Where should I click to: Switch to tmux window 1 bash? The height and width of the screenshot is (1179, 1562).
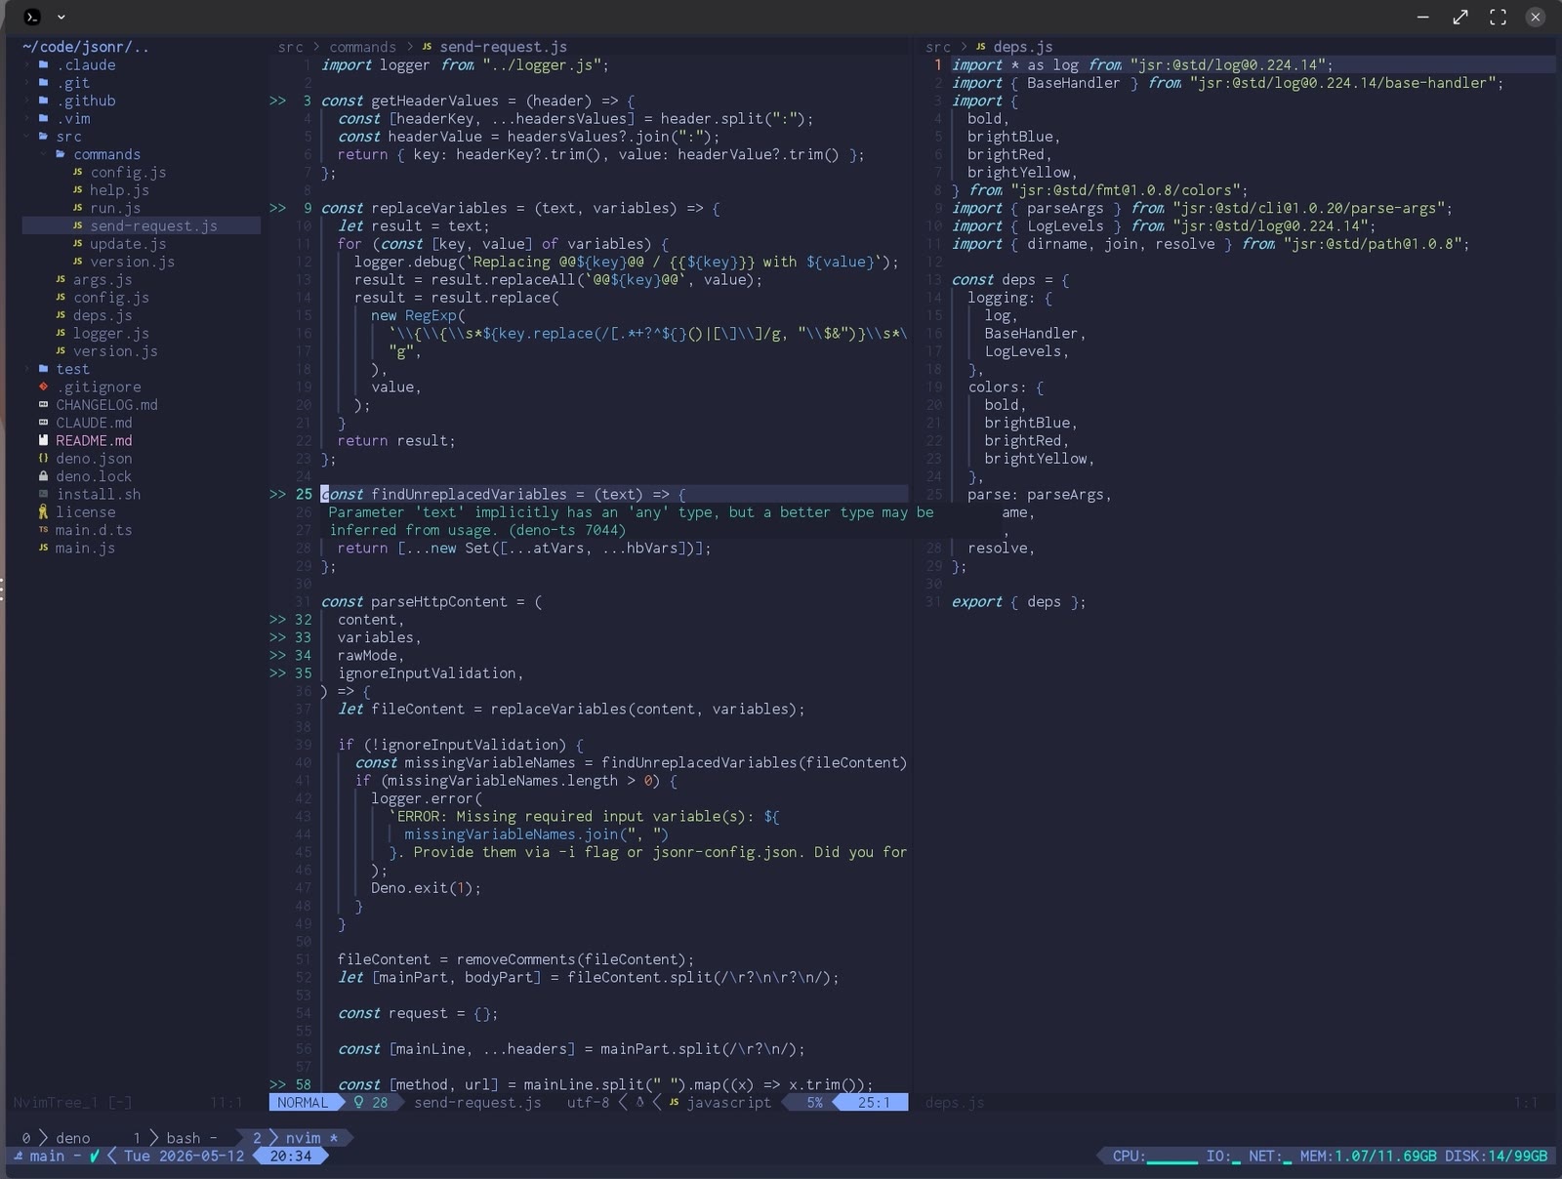176,1138
